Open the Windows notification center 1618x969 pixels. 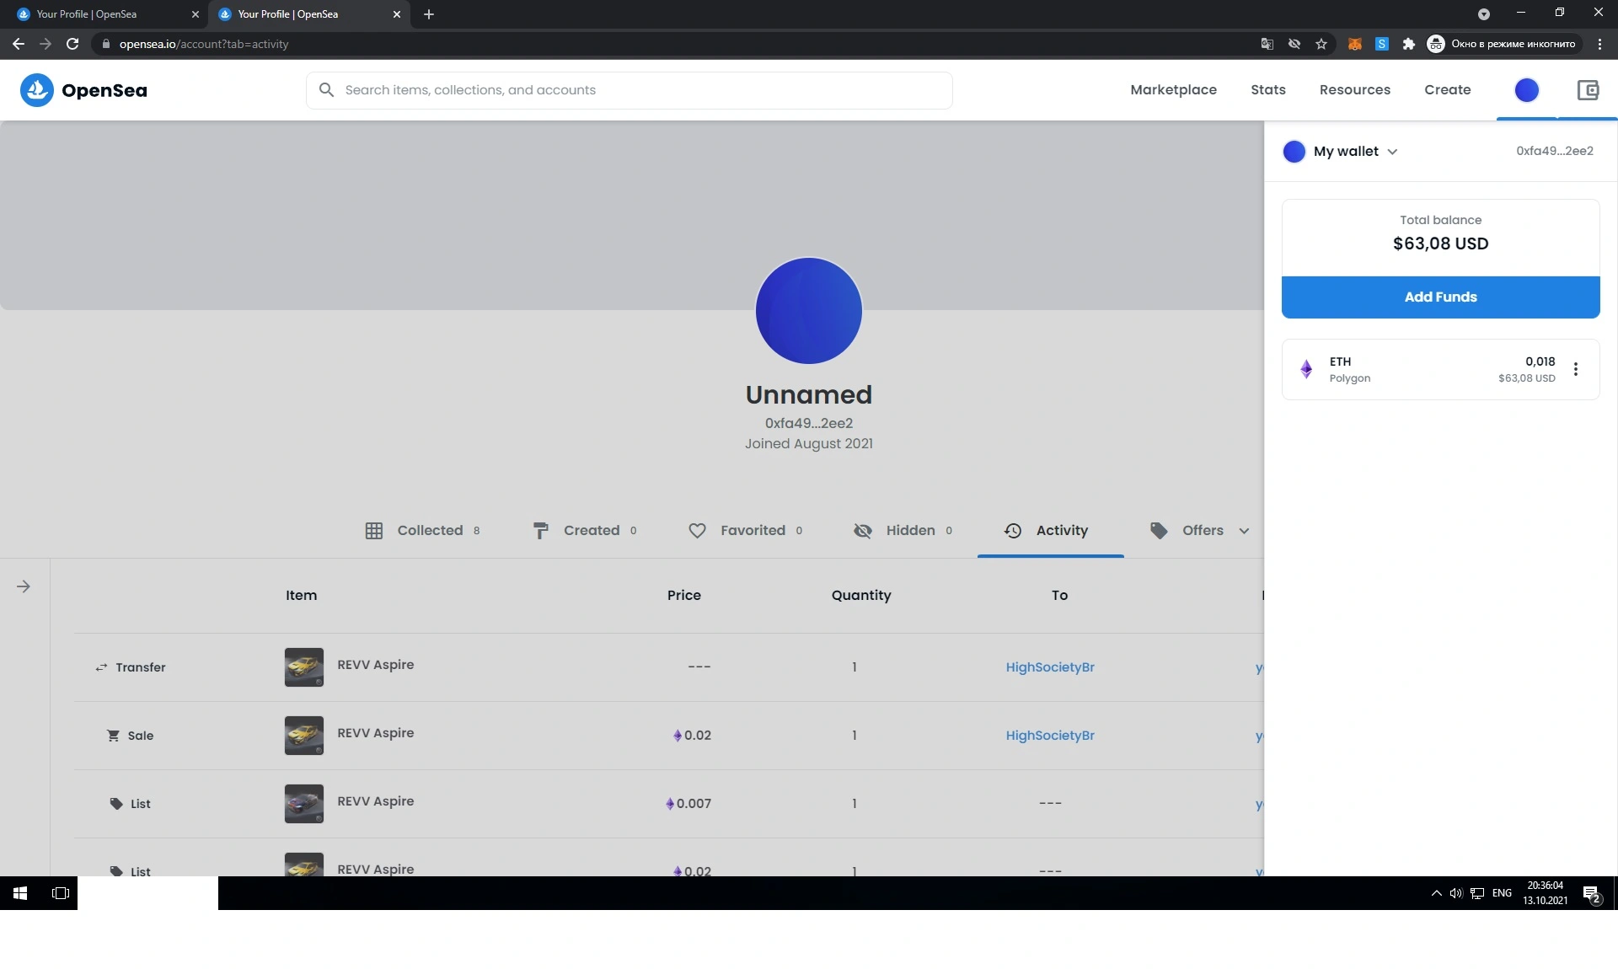[1591, 894]
